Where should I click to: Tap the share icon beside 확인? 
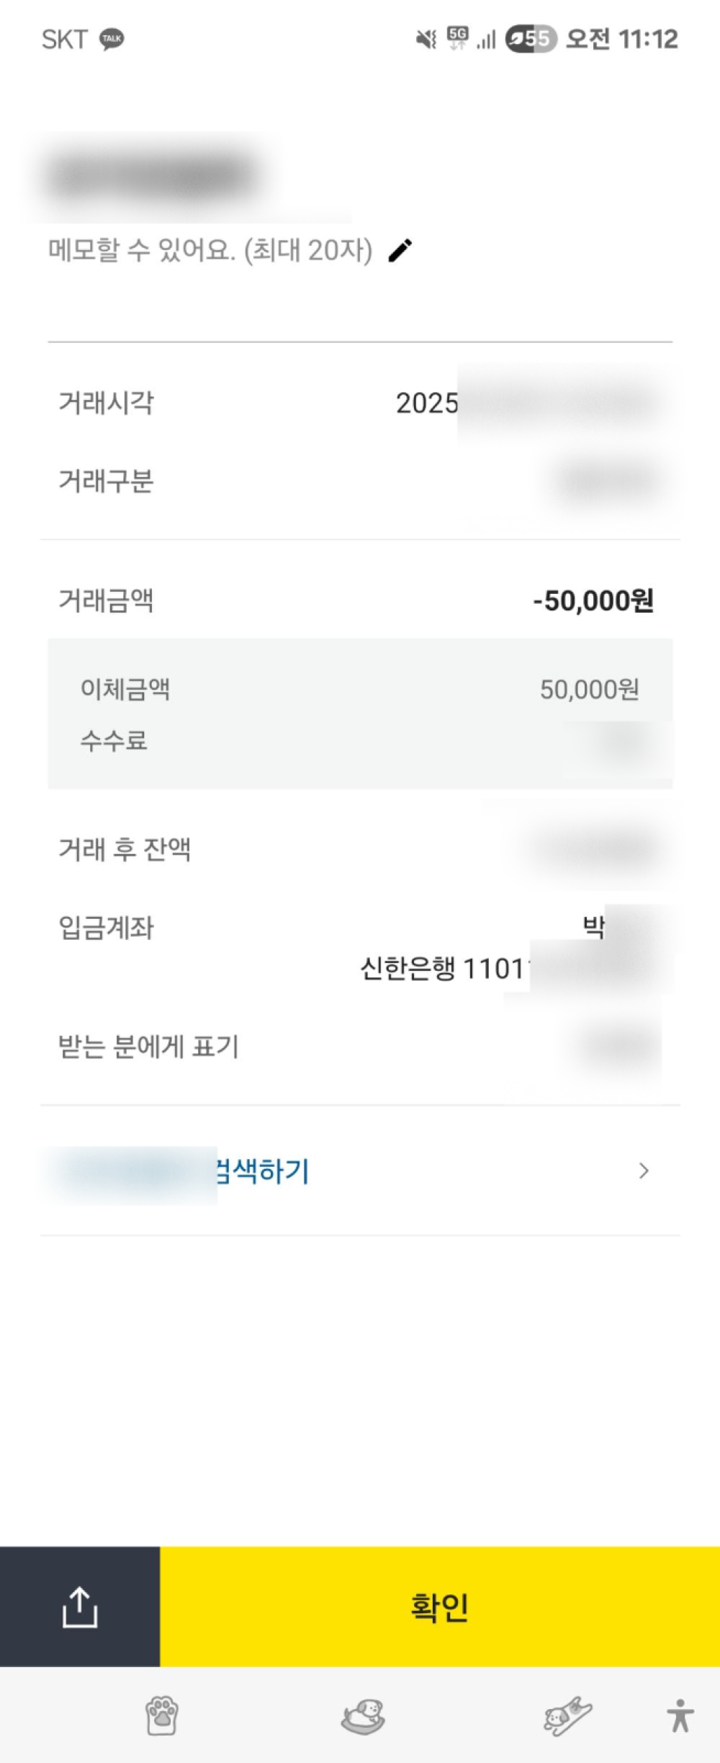tap(79, 1607)
